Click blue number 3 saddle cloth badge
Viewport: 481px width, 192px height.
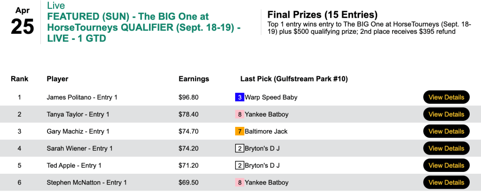[x=239, y=97]
